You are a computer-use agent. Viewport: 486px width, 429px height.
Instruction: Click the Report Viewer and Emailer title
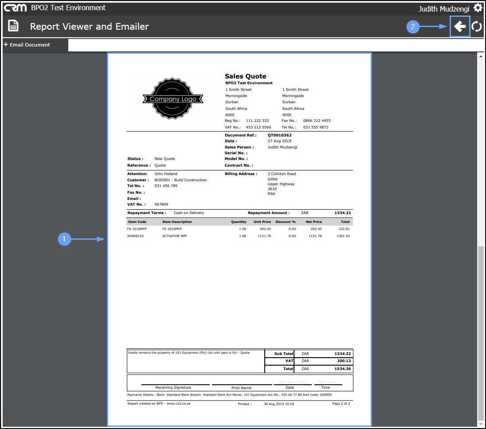coord(89,27)
